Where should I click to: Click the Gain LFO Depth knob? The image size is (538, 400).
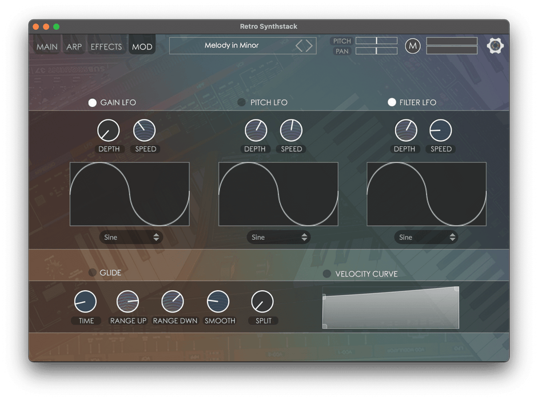(x=109, y=130)
